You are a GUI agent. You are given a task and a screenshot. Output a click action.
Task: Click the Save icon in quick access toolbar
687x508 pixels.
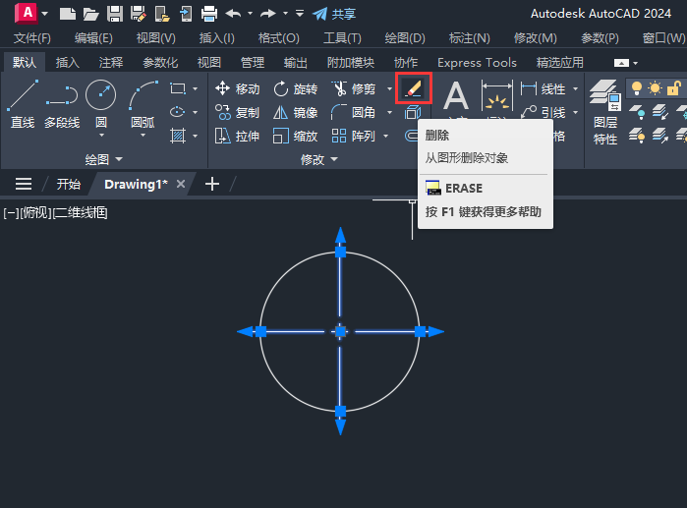[x=114, y=14]
